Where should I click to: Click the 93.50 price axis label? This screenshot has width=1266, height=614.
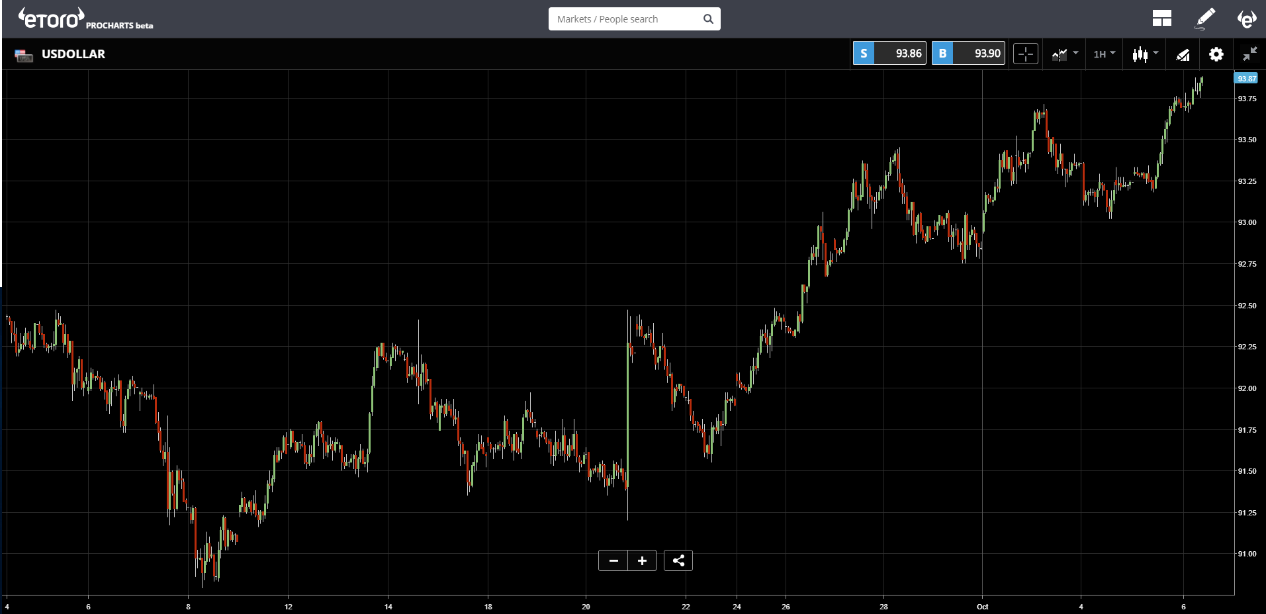coord(1247,140)
